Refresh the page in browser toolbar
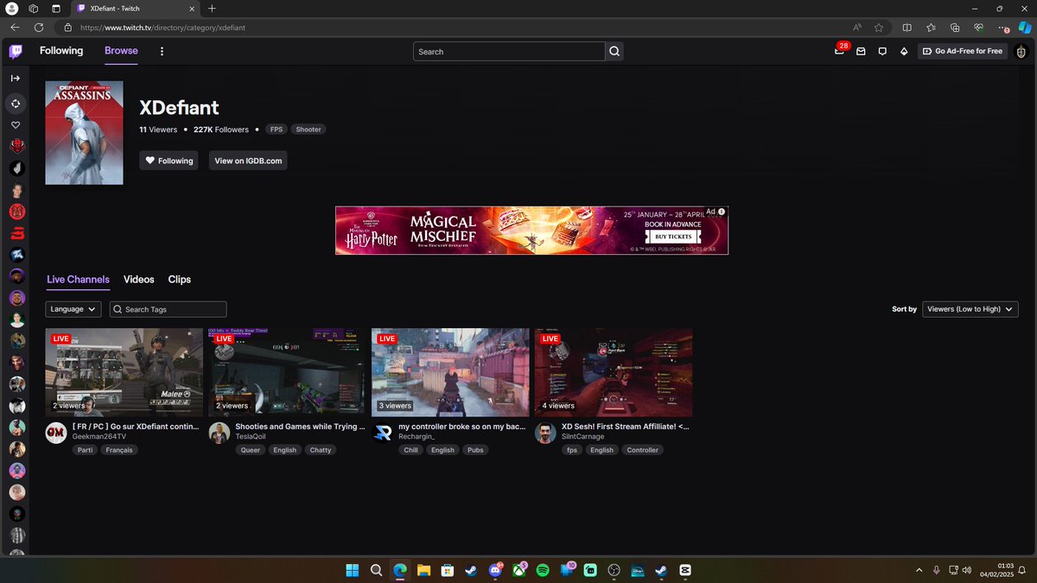The image size is (1037, 583). [39, 28]
